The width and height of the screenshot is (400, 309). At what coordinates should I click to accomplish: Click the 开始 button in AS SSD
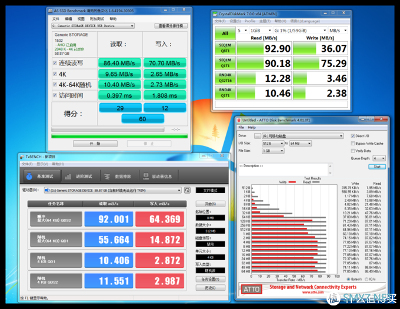(x=95, y=144)
